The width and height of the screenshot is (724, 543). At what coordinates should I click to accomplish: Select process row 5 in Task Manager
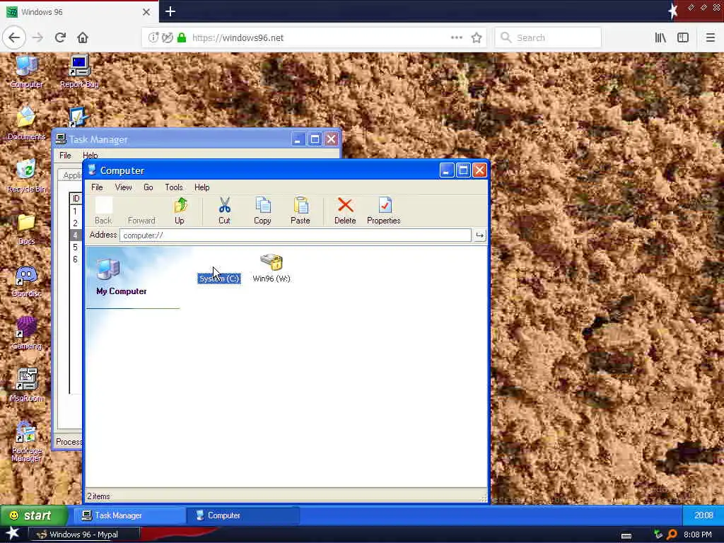pos(75,247)
